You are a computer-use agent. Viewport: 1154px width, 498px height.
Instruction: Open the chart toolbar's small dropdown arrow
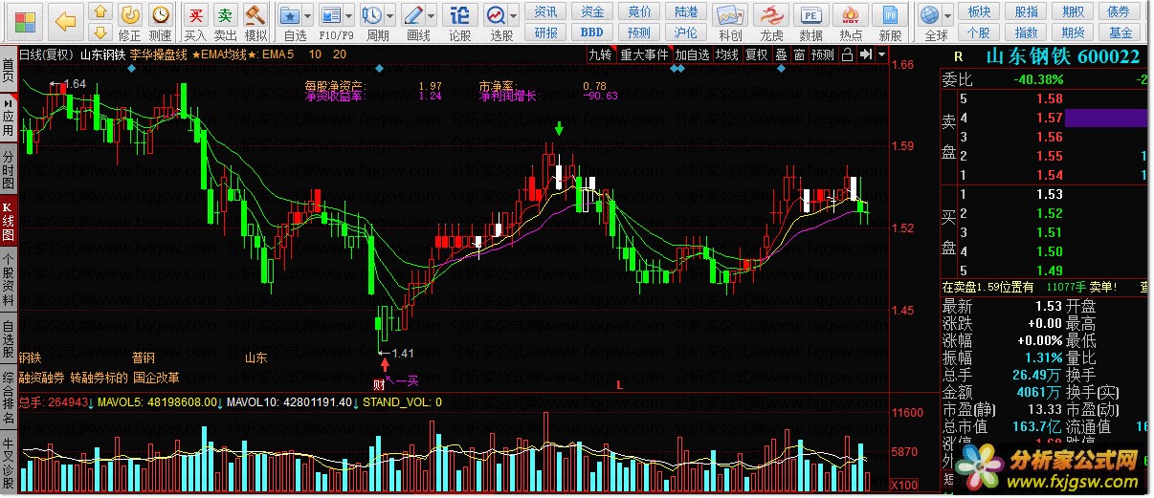coord(880,54)
